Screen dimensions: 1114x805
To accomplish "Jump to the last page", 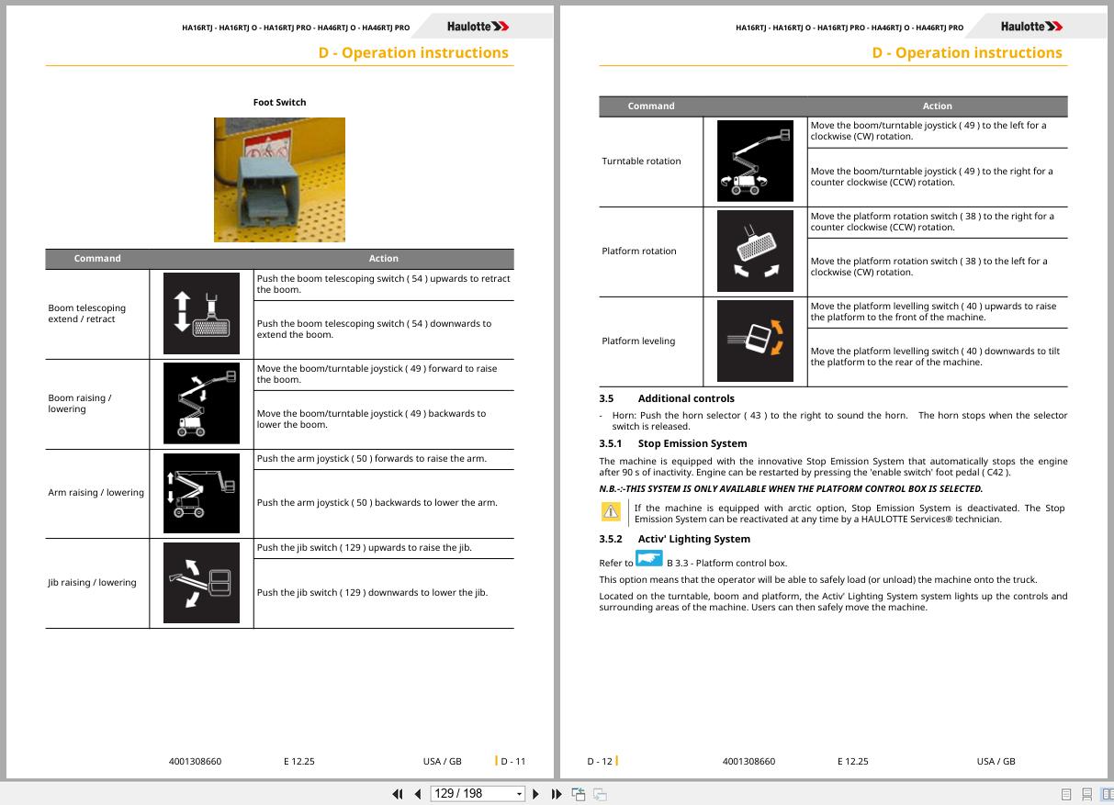I will click(x=557, y=794).
